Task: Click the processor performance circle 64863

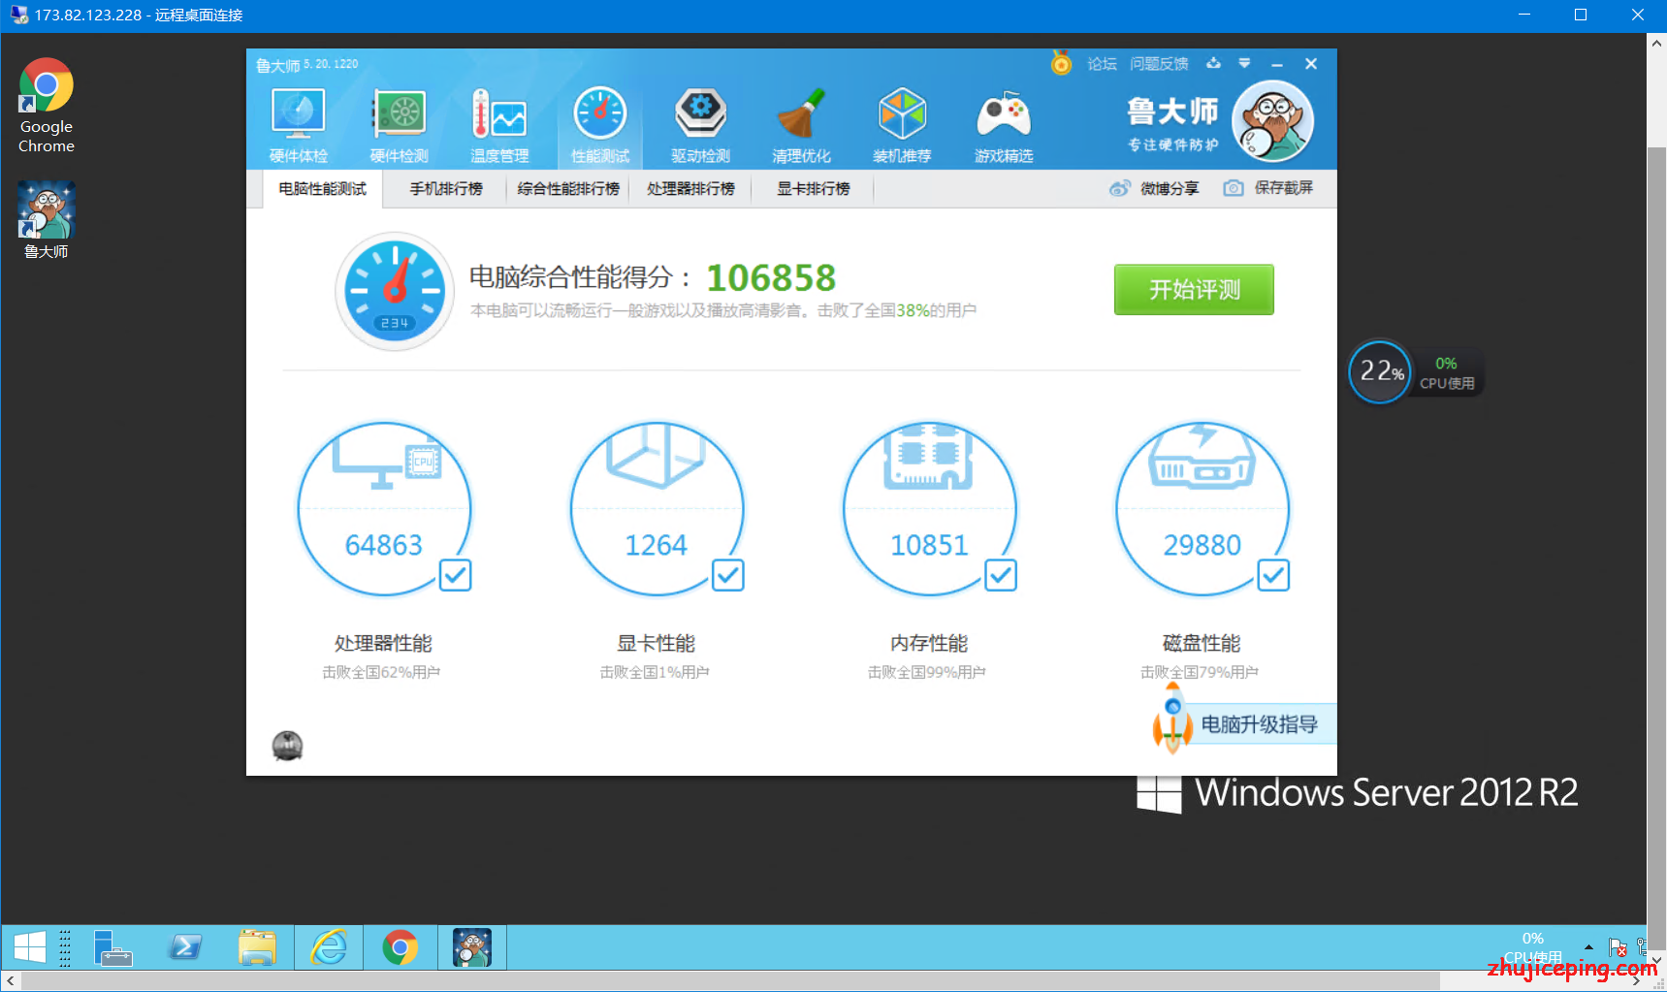Action: [384, 508]
